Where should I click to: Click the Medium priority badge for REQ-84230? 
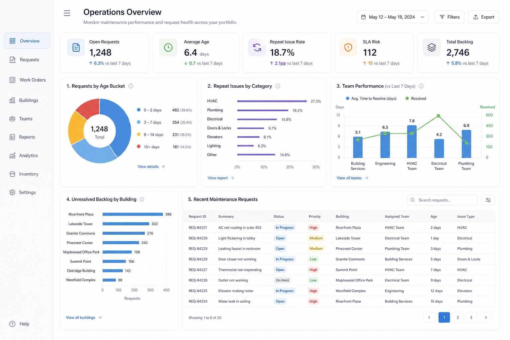316,238
